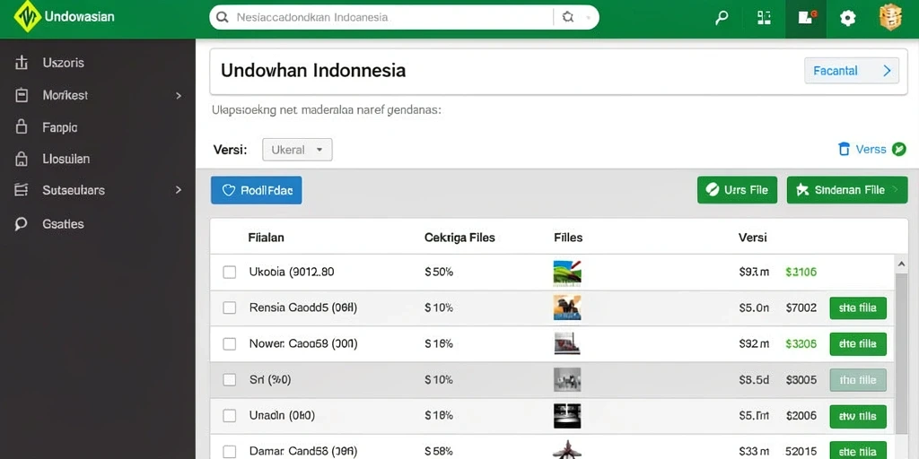
Task: Tick the Rensia Caodd5 row checkbox
Action: [230, 308]
